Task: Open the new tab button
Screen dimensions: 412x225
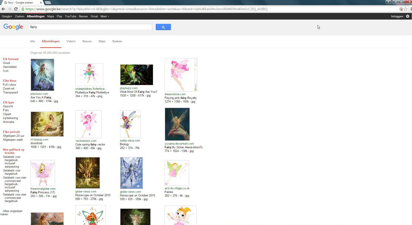Action: pyautogui.click(x=47, y=2)
